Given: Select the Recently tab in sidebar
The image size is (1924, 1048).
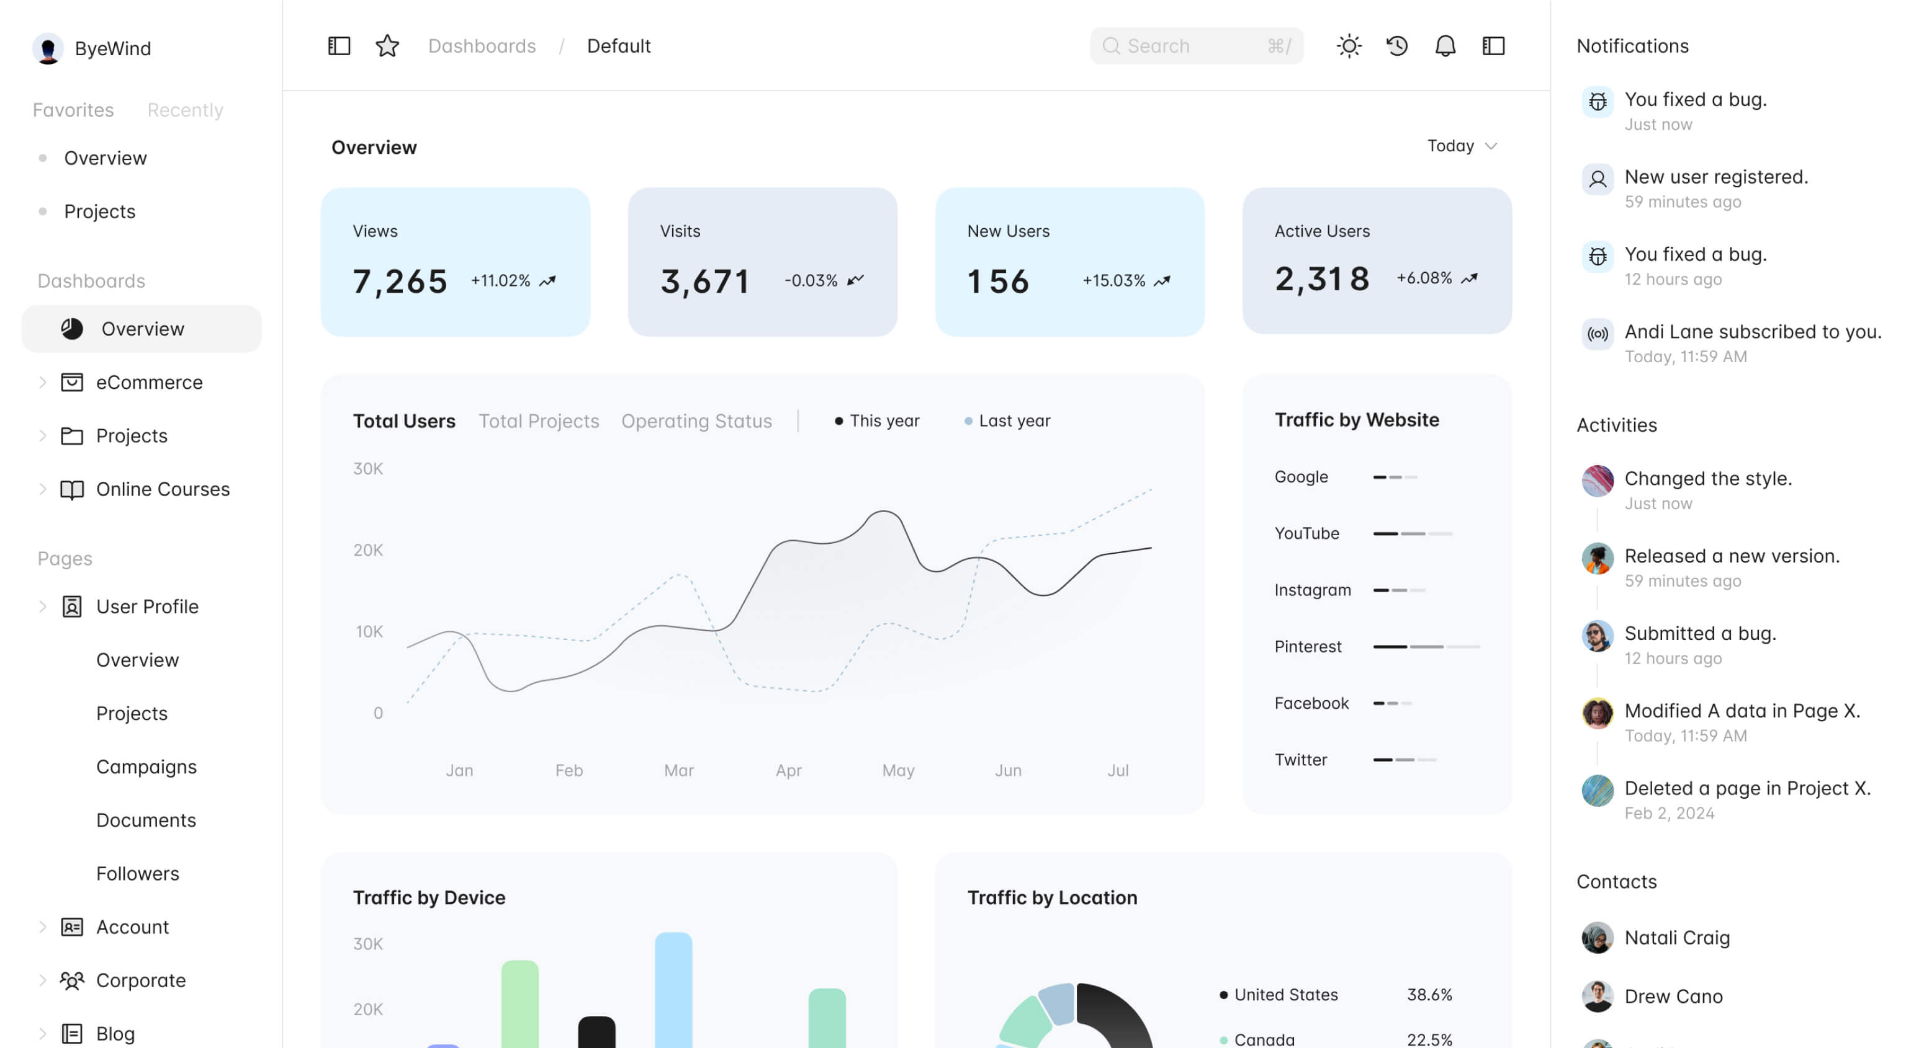Looking at the screenshot, I should [185, 110].
